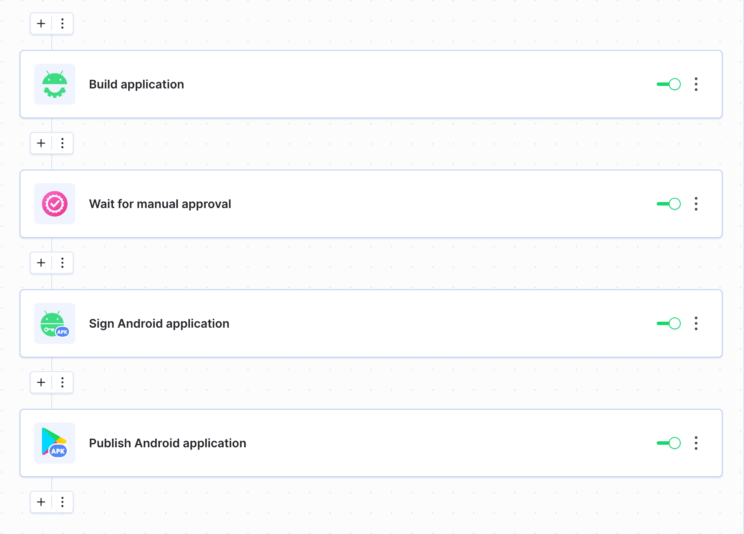744x534 pixels.
Task: Click the Publish Android application step toggle
Action: click(x=668, y=443)
